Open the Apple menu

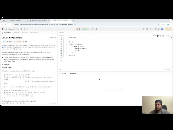pos(2,17)
